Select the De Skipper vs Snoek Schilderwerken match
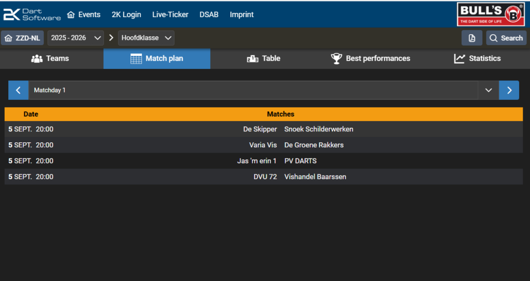This screenshot has width=530, height=281. point(263,129)
